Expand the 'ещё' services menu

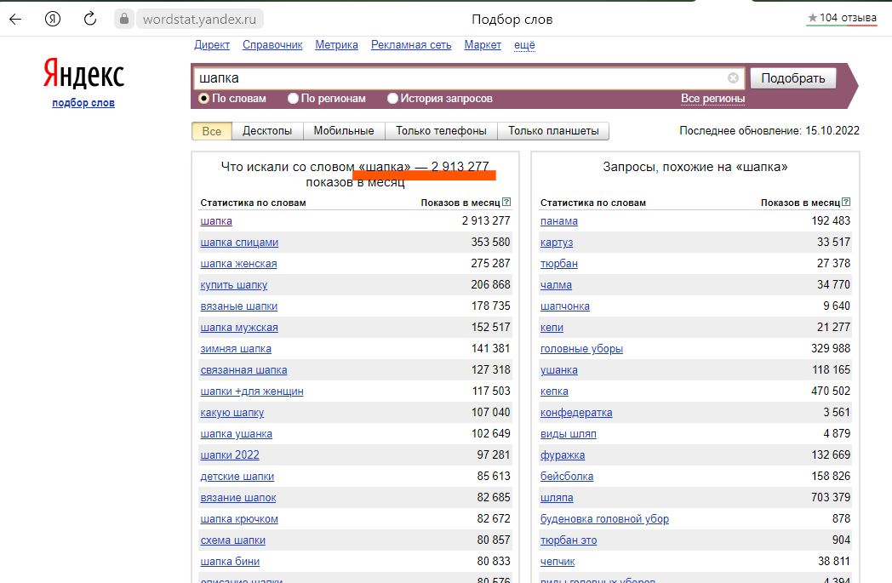click(x=524, y=45)
